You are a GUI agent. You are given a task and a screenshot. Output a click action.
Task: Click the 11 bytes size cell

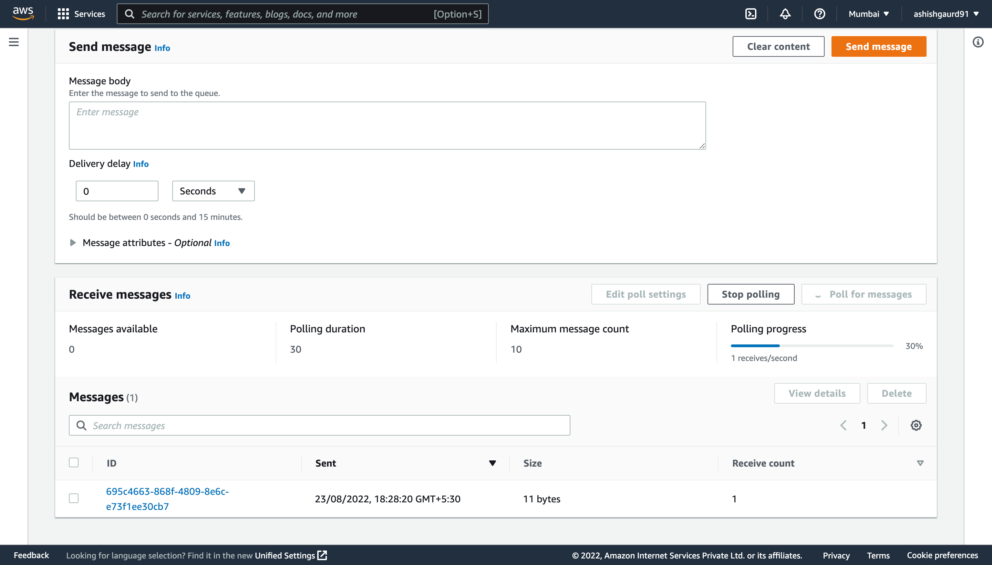pyautogui.click(x=541, y=499)
